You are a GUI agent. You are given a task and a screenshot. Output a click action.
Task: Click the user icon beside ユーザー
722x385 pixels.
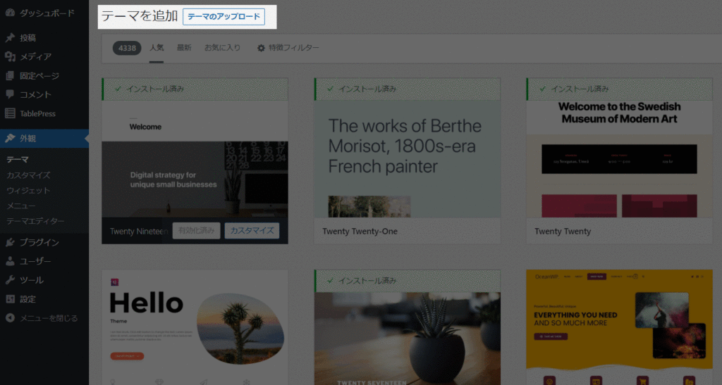[x=10, y=261]
